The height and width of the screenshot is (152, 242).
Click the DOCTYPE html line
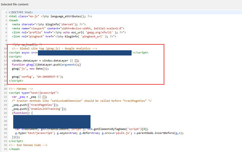(x=21, y=12)
